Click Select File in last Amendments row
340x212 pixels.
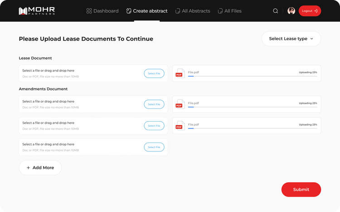(x=154, y=147)
